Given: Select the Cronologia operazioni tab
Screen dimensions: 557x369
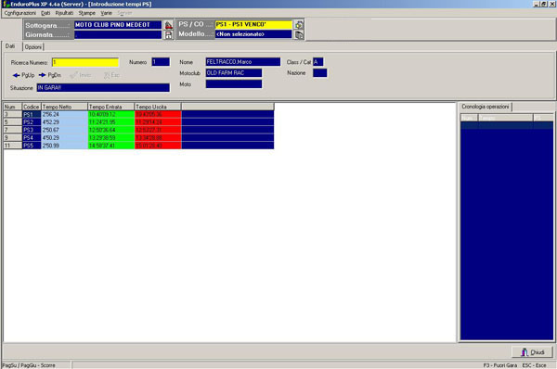Looking at the screenshot, I should [486, 107].
